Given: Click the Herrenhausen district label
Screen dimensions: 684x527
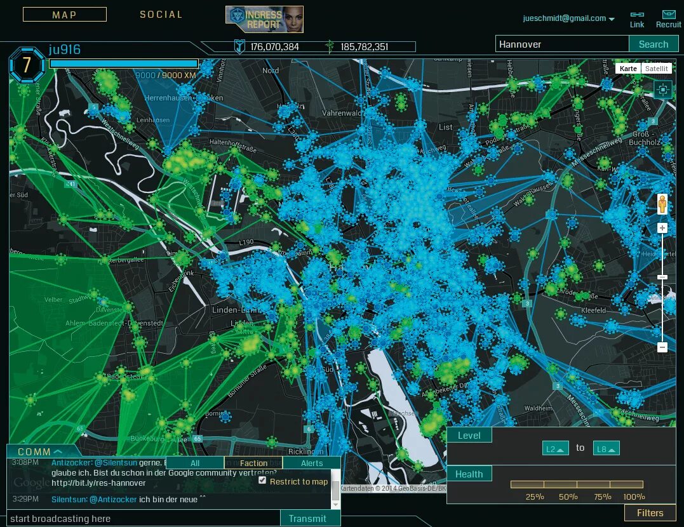Looking at the screenshot, I should (x=168, y=98).
